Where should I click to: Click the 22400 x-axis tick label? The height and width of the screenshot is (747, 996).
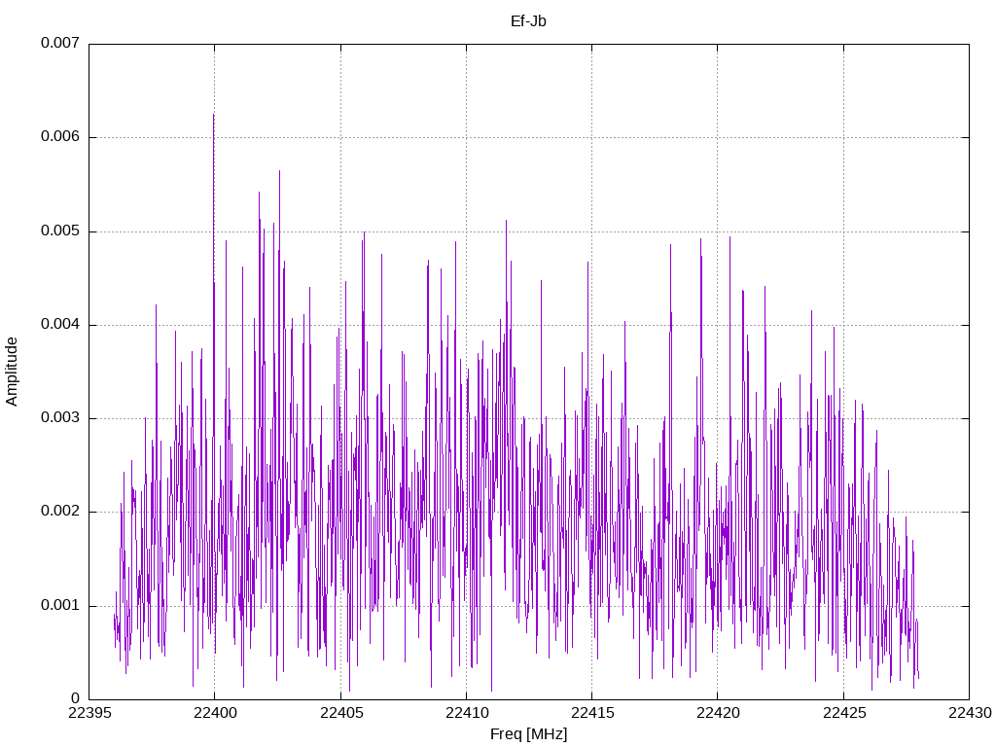[215, 713]
